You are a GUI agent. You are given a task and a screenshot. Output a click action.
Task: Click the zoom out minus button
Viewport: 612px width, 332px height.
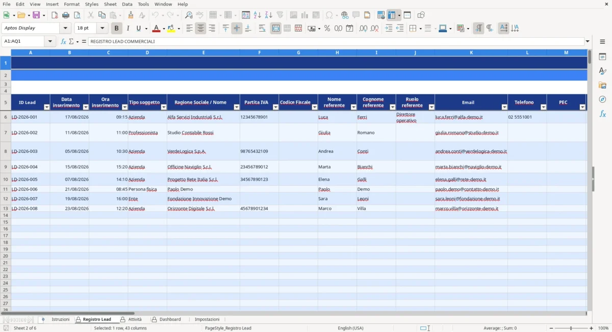click(x=551, y=328)
